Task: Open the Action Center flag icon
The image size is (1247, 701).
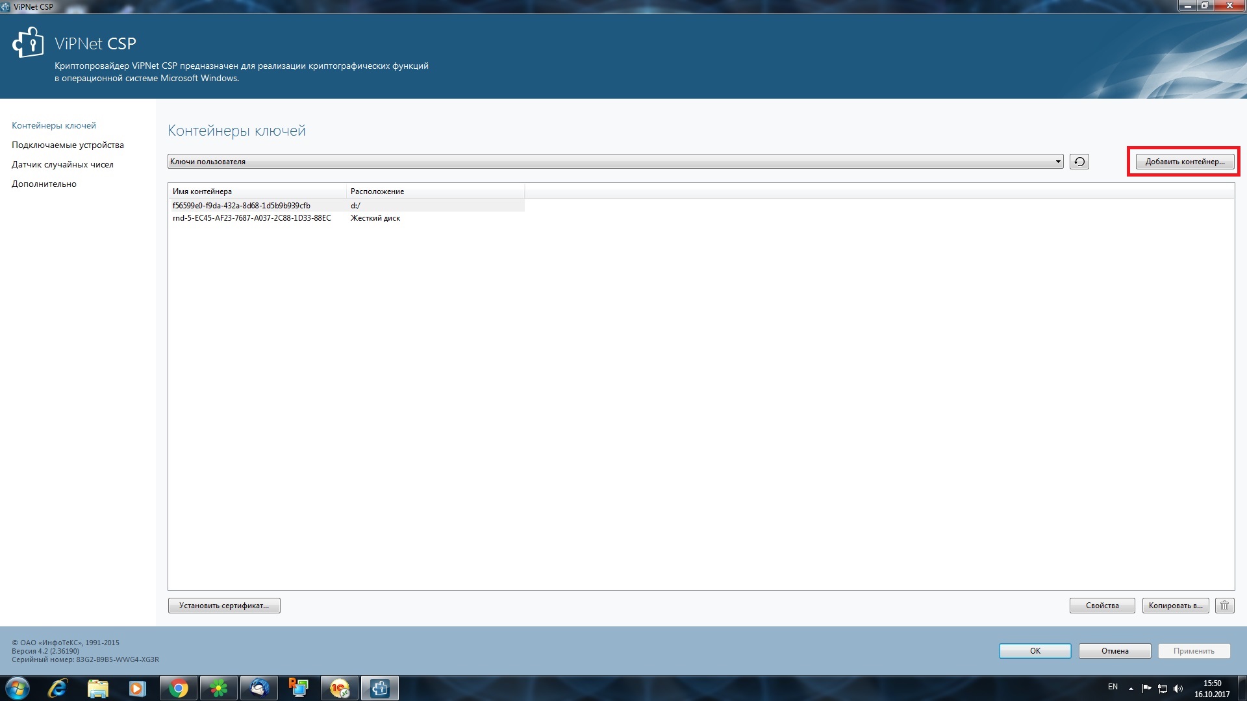Action: (x=1147, y=689)
